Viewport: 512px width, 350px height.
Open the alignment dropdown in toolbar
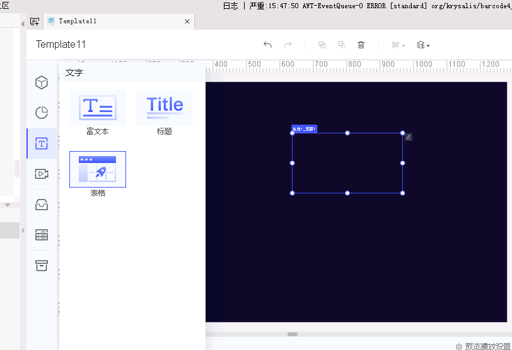[x=399, y=45]
